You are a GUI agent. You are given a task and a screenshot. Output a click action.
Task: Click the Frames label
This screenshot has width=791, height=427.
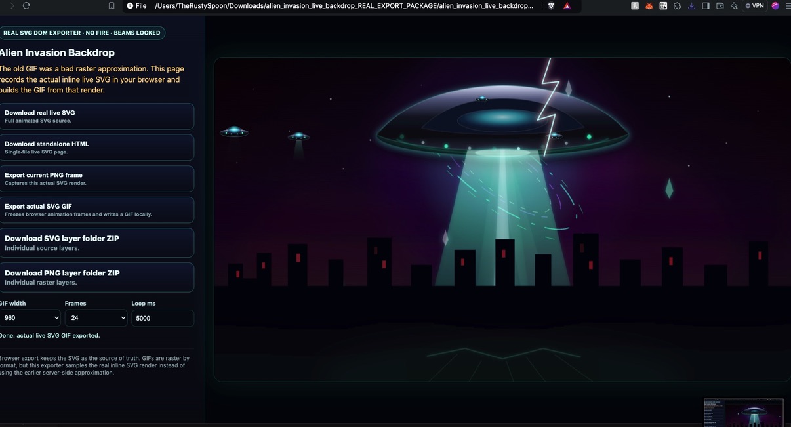point(75,303)
